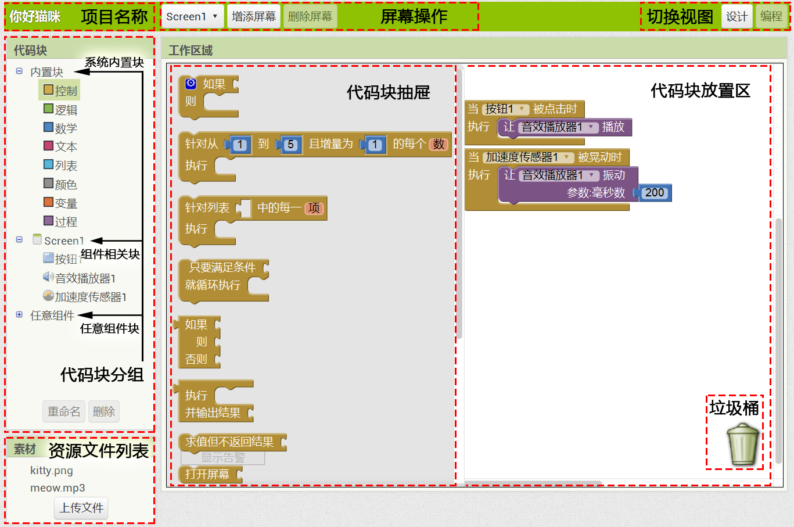Click the gear icon on 如果 block
794x527 pixels.
191,84
